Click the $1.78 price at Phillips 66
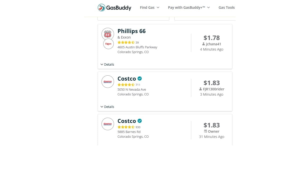Image resolution: width=300 pixels, height=169 pixels. point(211,38)
